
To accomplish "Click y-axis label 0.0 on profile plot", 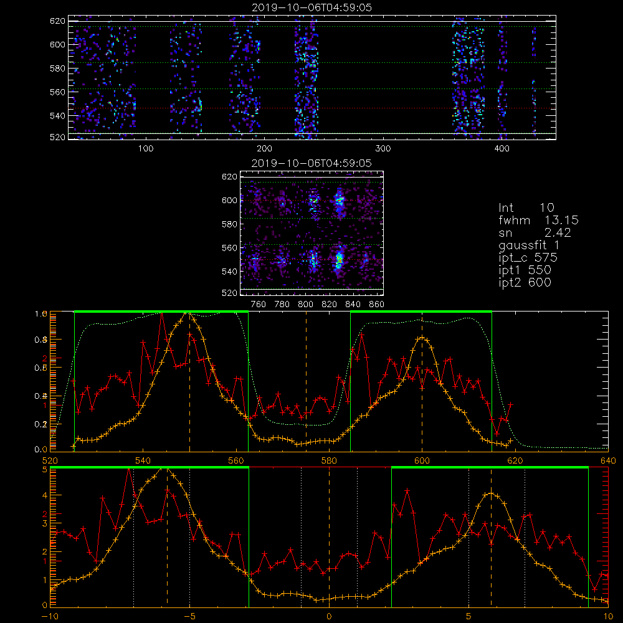I will 42,449.
